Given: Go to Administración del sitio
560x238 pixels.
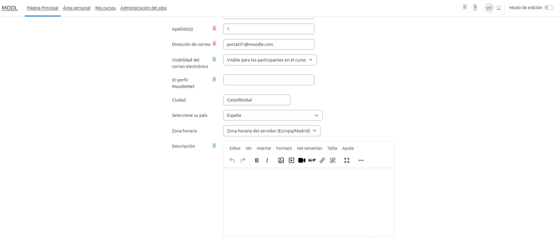Looking at the screenshot, I should tap(143, 8).
